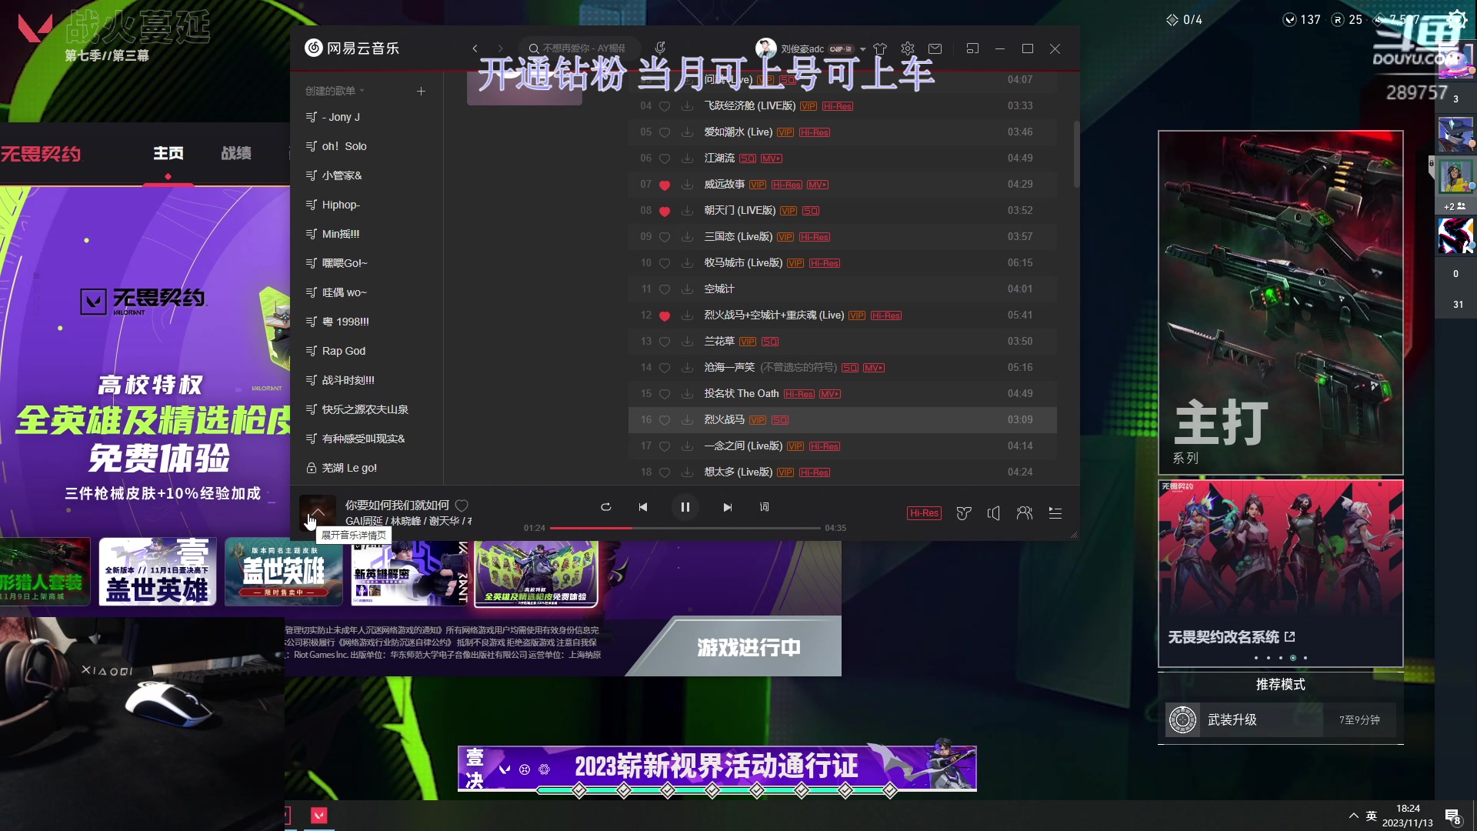Screen dimensions: 1477x831
Task: Start a listen-together session
Action: [1025, 513]
